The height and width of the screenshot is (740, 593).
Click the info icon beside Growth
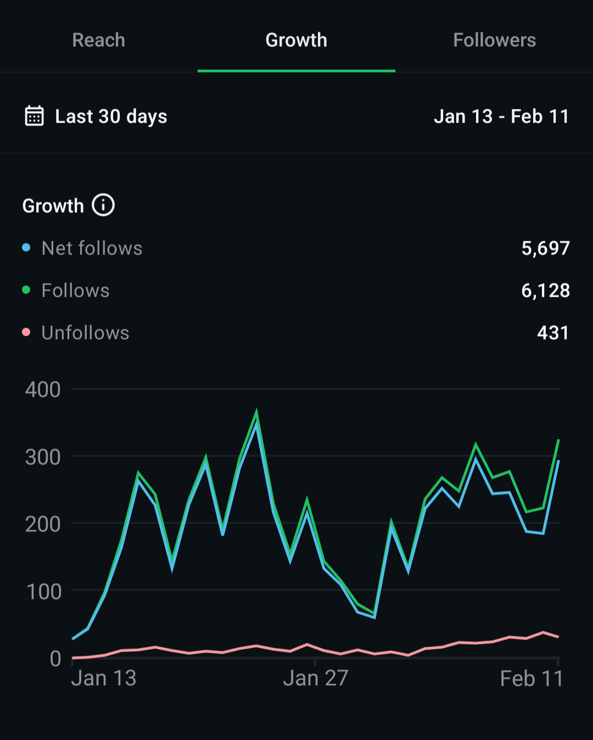(103, 205)
